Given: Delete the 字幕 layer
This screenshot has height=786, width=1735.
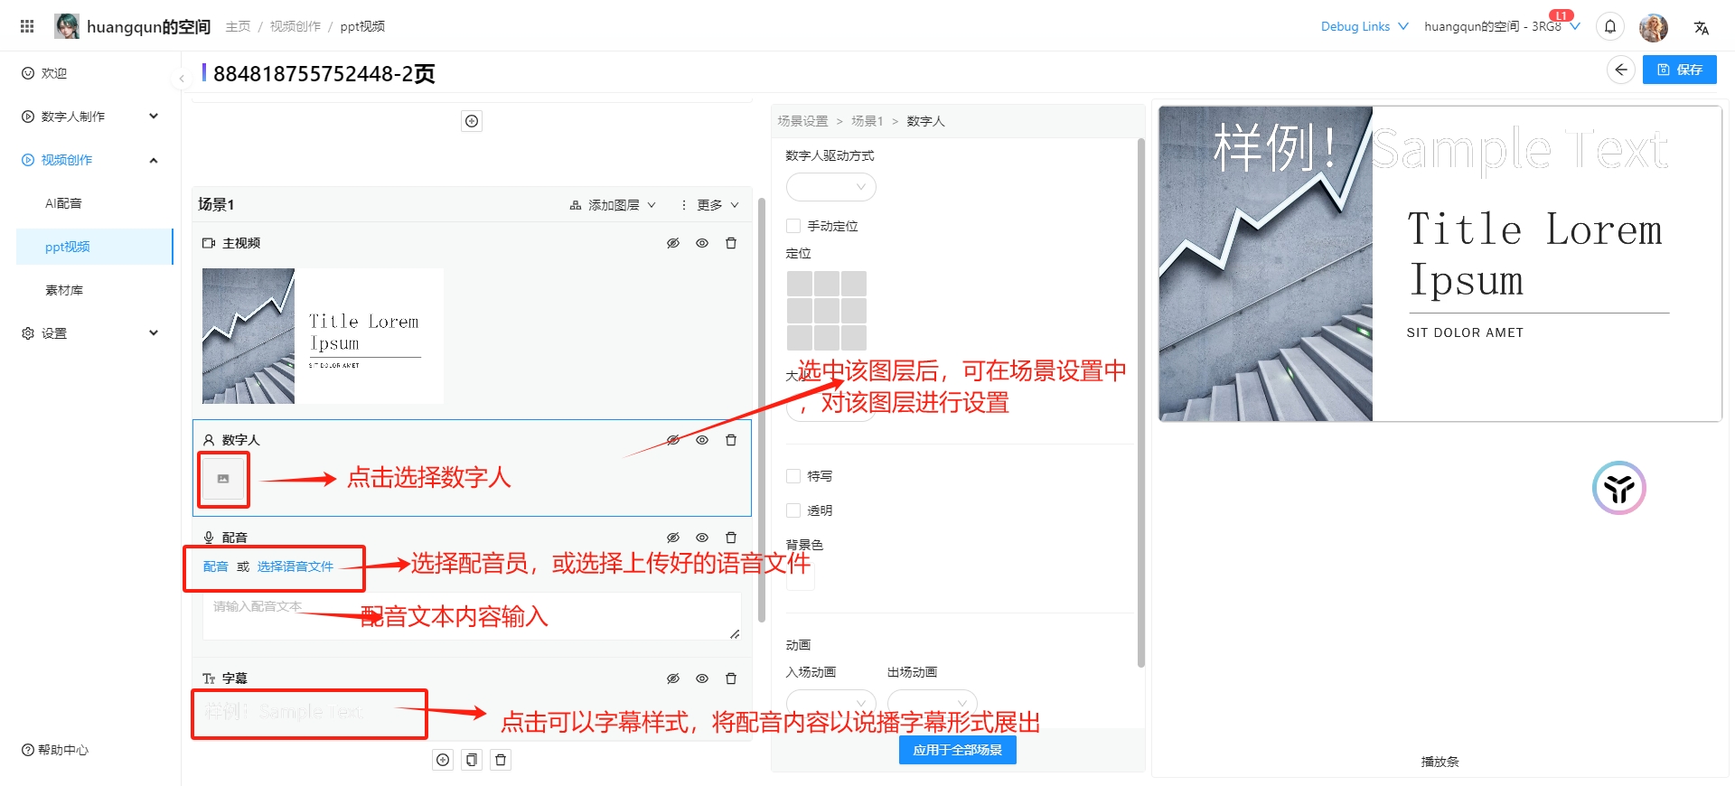Looking at the screenshot, I should click(731, 678).
